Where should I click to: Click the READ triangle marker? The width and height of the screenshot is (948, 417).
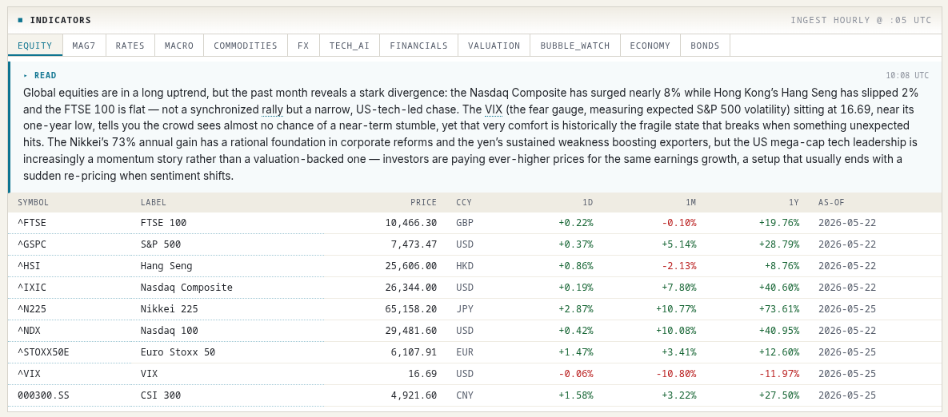click(x=26, y=75)
